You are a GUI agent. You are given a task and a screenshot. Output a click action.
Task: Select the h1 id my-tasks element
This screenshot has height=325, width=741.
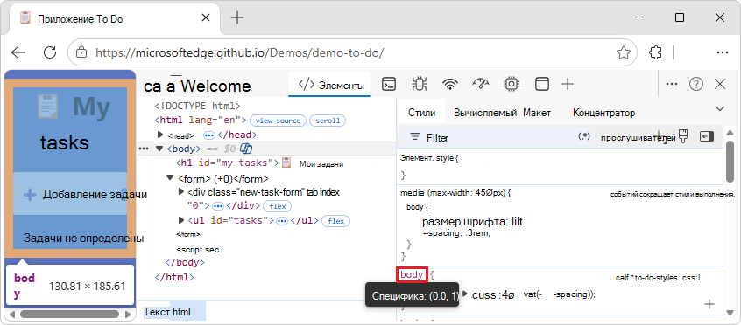click(x=259, y=163)
